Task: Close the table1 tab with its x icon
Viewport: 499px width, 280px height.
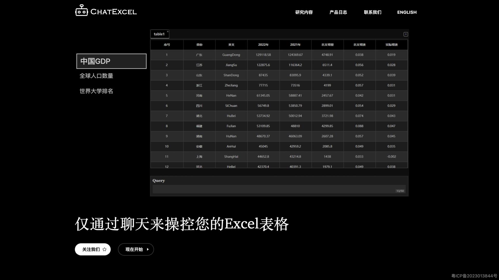Action: 168,31
